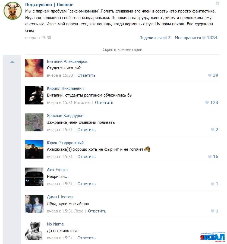Hide comments via Скрыть комментарии
Screen dimensions: 227x244
click(122, 50)
